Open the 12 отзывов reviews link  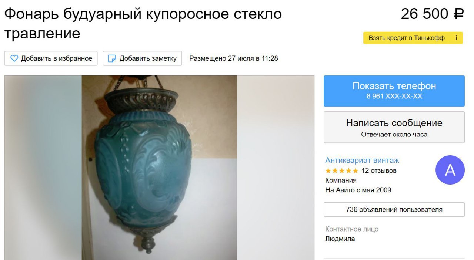pos(379,171)
